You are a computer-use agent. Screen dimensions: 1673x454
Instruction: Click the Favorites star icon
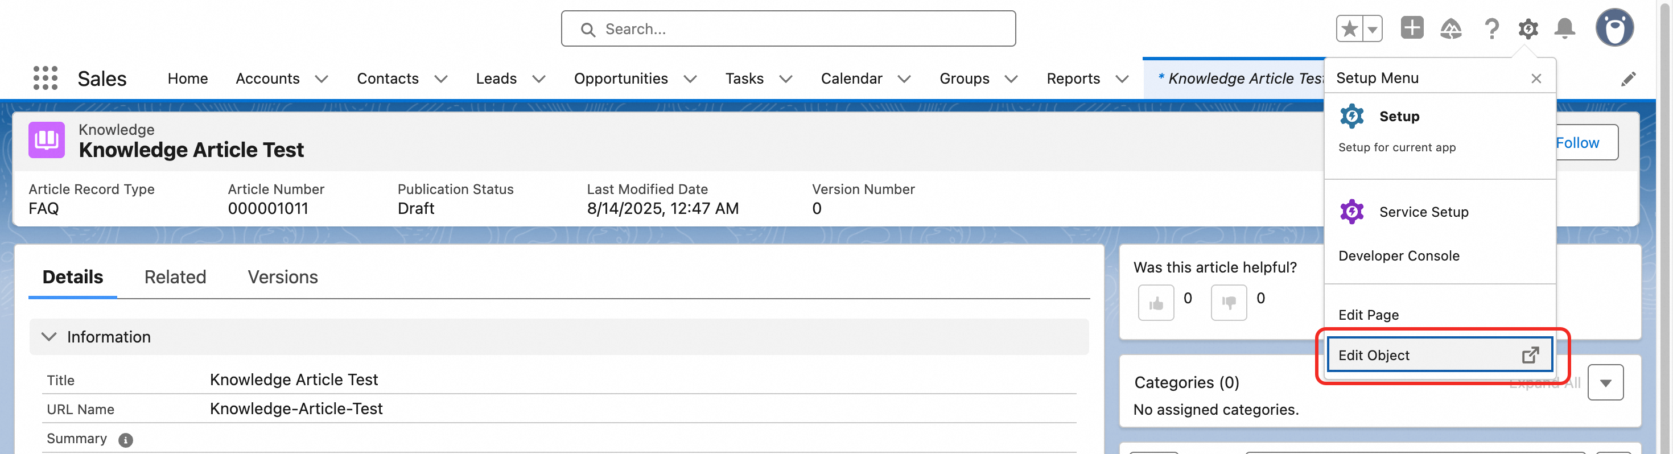1350,28
